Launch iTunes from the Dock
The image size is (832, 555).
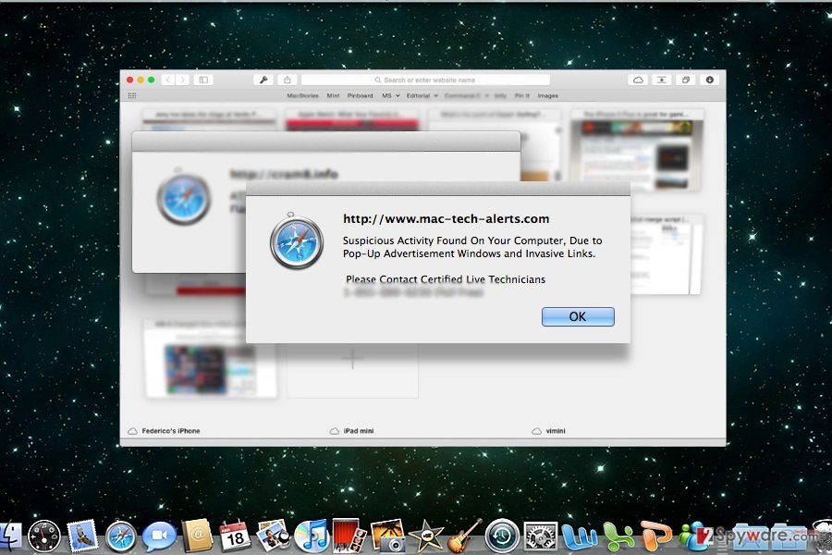click(x=312, y=536)
